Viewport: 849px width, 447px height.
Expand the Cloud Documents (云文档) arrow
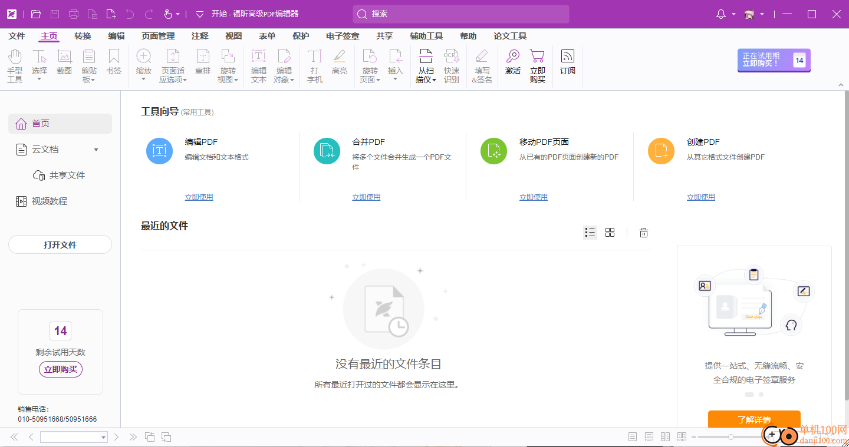pos(96,150)
